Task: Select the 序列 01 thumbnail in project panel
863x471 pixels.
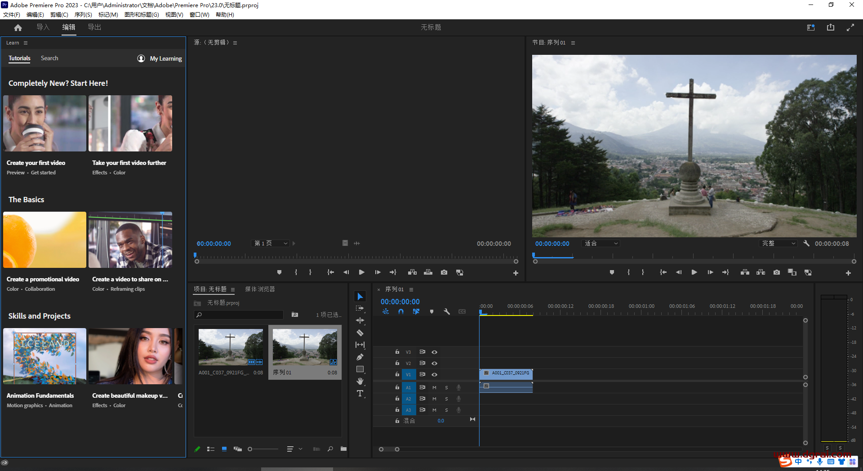Action: pyautogui.click(x=305, y=347)
